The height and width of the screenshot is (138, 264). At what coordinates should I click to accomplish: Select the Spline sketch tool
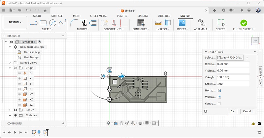click(62, 23)
